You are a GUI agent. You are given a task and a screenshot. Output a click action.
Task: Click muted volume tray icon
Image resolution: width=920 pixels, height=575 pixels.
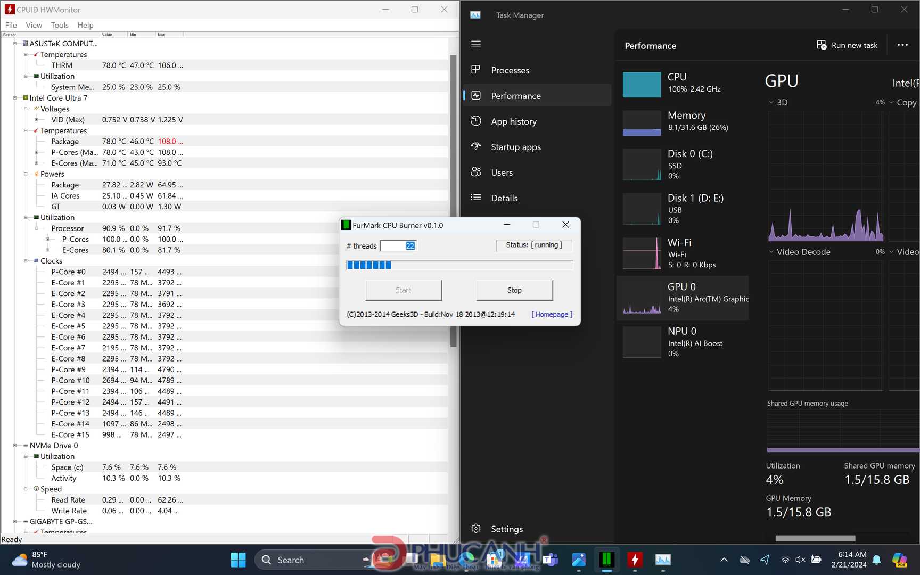coord(800,560)
